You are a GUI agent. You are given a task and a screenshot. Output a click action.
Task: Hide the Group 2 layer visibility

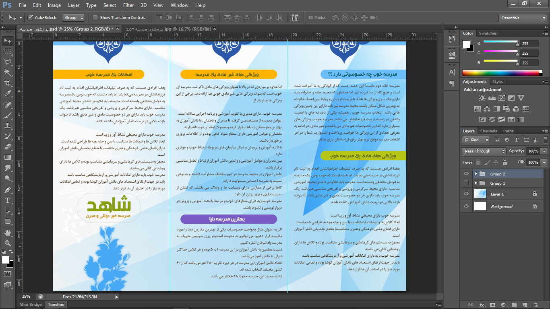466,174
